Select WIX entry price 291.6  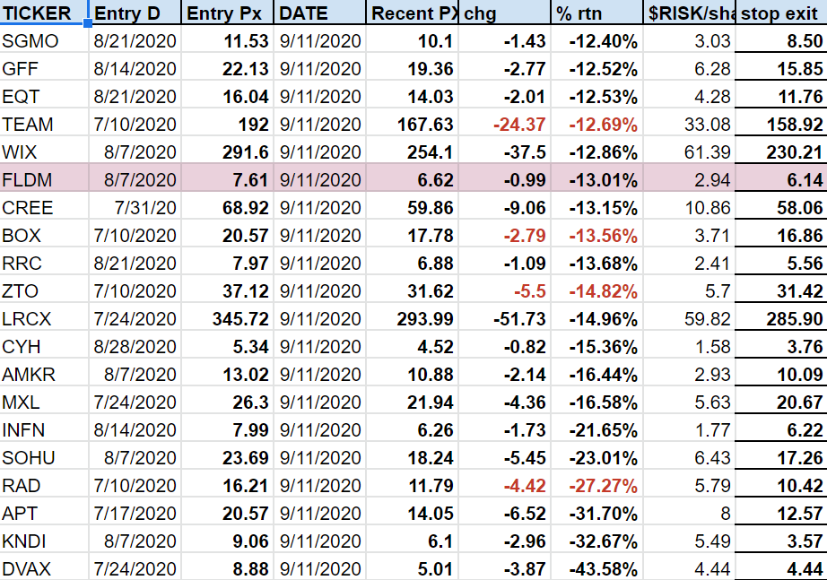pyautogui.click(x=245, y=152)
